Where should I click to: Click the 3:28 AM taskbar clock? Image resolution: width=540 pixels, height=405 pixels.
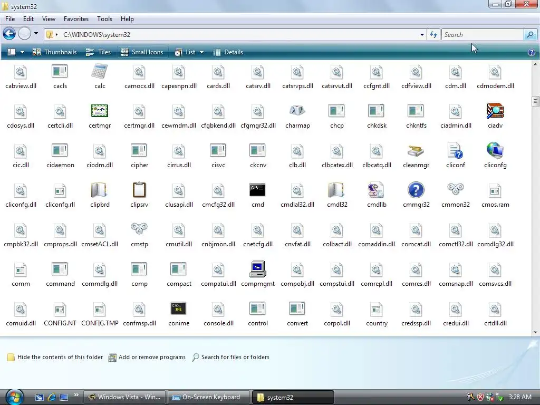pyautogui.click(x=519, y=397)
